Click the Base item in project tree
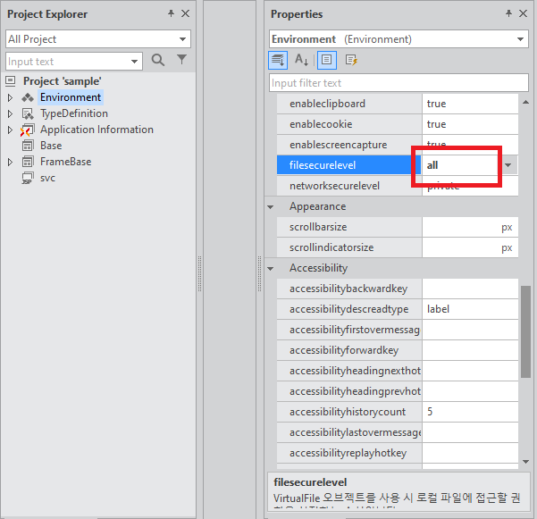This screenshot has height=519, width=537. (x=51, y=146)
